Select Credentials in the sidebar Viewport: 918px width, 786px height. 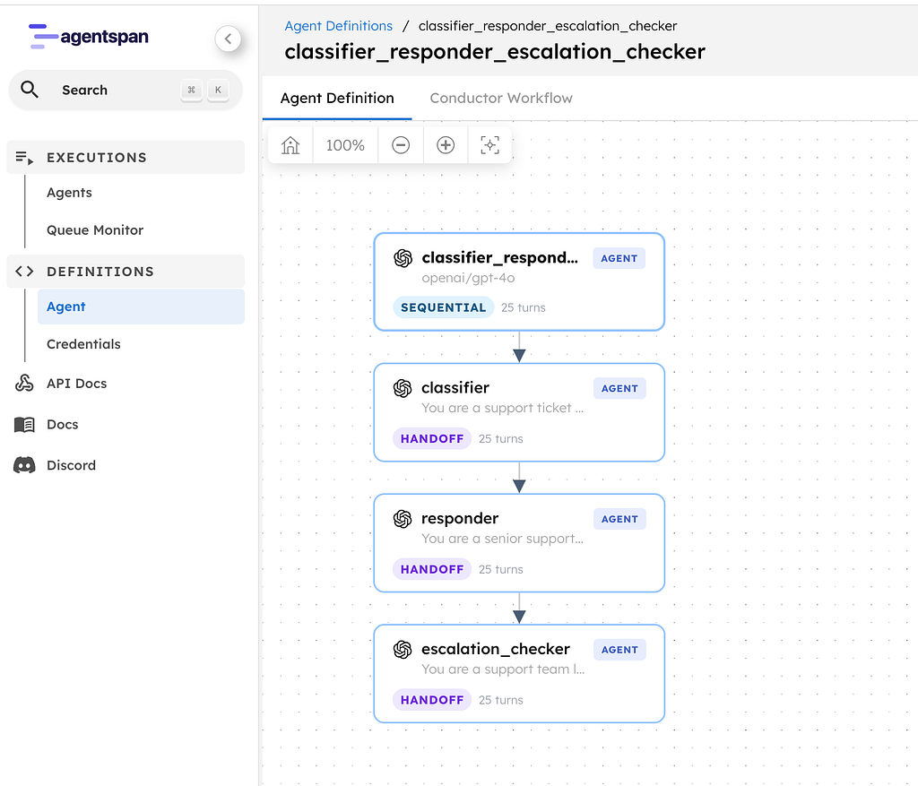point(83,343)
